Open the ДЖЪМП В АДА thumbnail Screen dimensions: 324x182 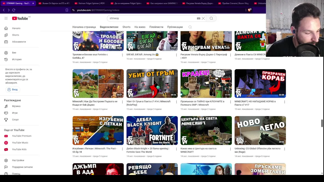98,169
